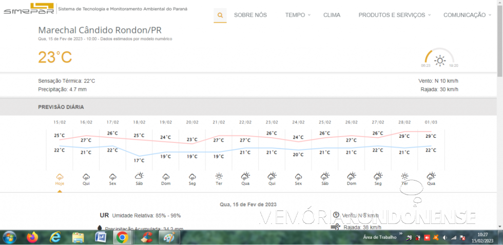Expand the TEMPO dropdown menu
Viewport: 503px width, 245px height.
point(297,15)
